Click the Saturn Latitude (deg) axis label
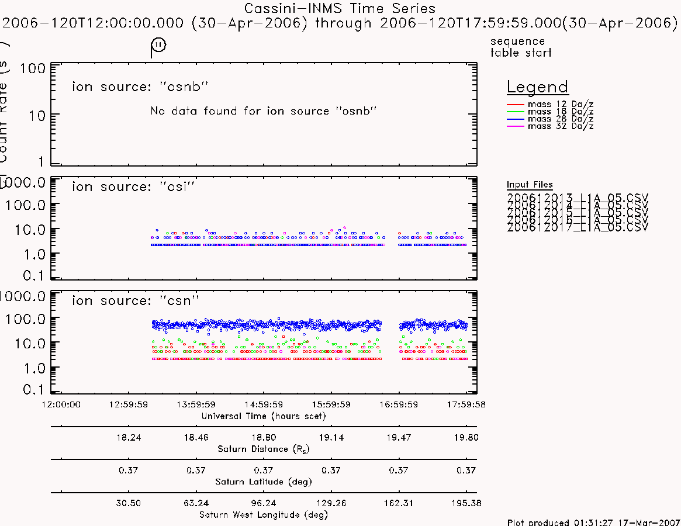 coord(264,482)
